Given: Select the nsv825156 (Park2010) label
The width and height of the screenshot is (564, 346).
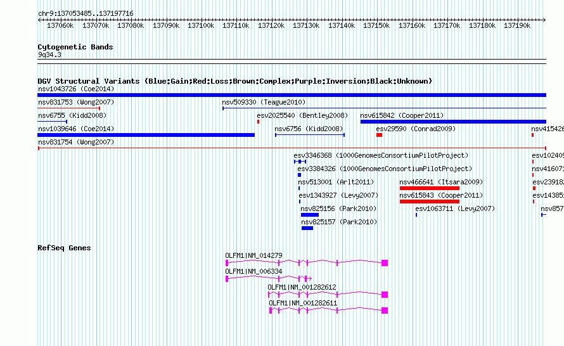Looking at the screenshot, I should pos(338,208).
